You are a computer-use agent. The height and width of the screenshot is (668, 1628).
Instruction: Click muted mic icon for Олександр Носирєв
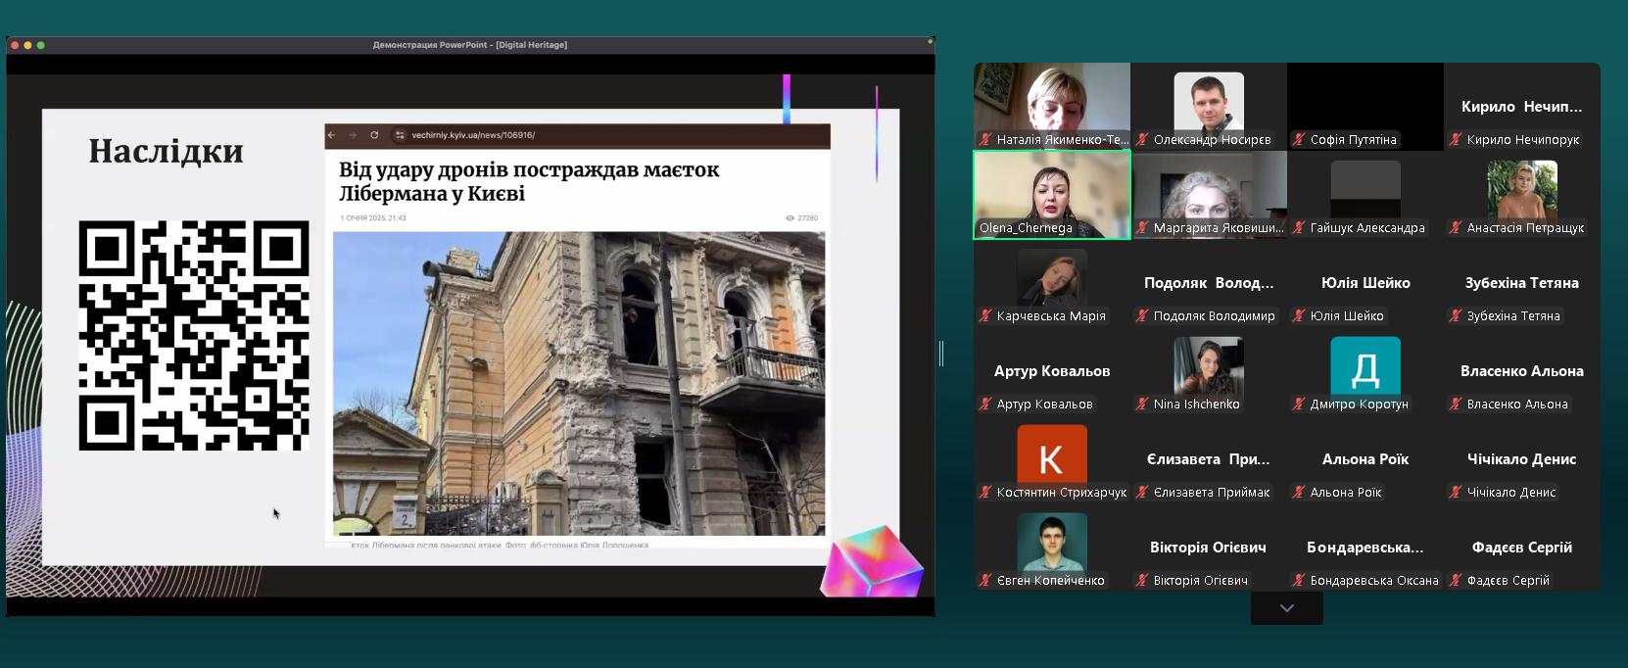(x=1143, y=140)
